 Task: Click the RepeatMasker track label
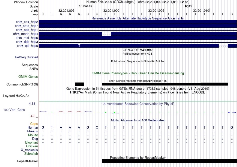click(27, 161)
